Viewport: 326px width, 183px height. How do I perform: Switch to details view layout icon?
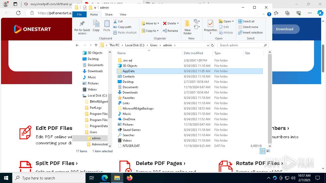click(263, 151)
